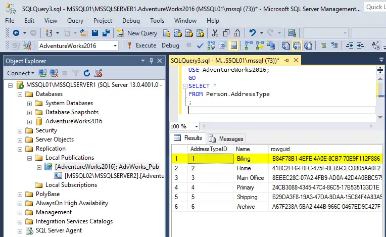The height and width of the screenshot is (237, 386).
Task: Click the Analysis Services MDX Query icon
Action: coord(178,33)
